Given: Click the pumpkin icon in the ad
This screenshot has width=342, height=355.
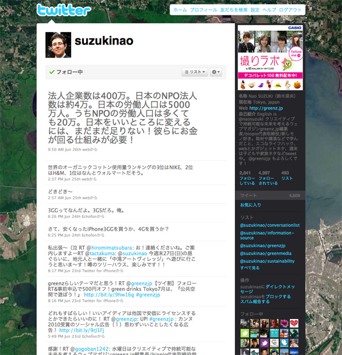Looking at the screenshot, I should pos(297,85).
